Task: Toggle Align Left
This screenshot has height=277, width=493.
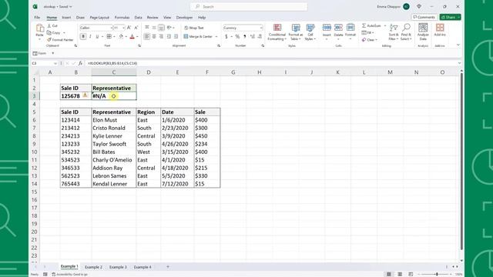Action: 147,37
